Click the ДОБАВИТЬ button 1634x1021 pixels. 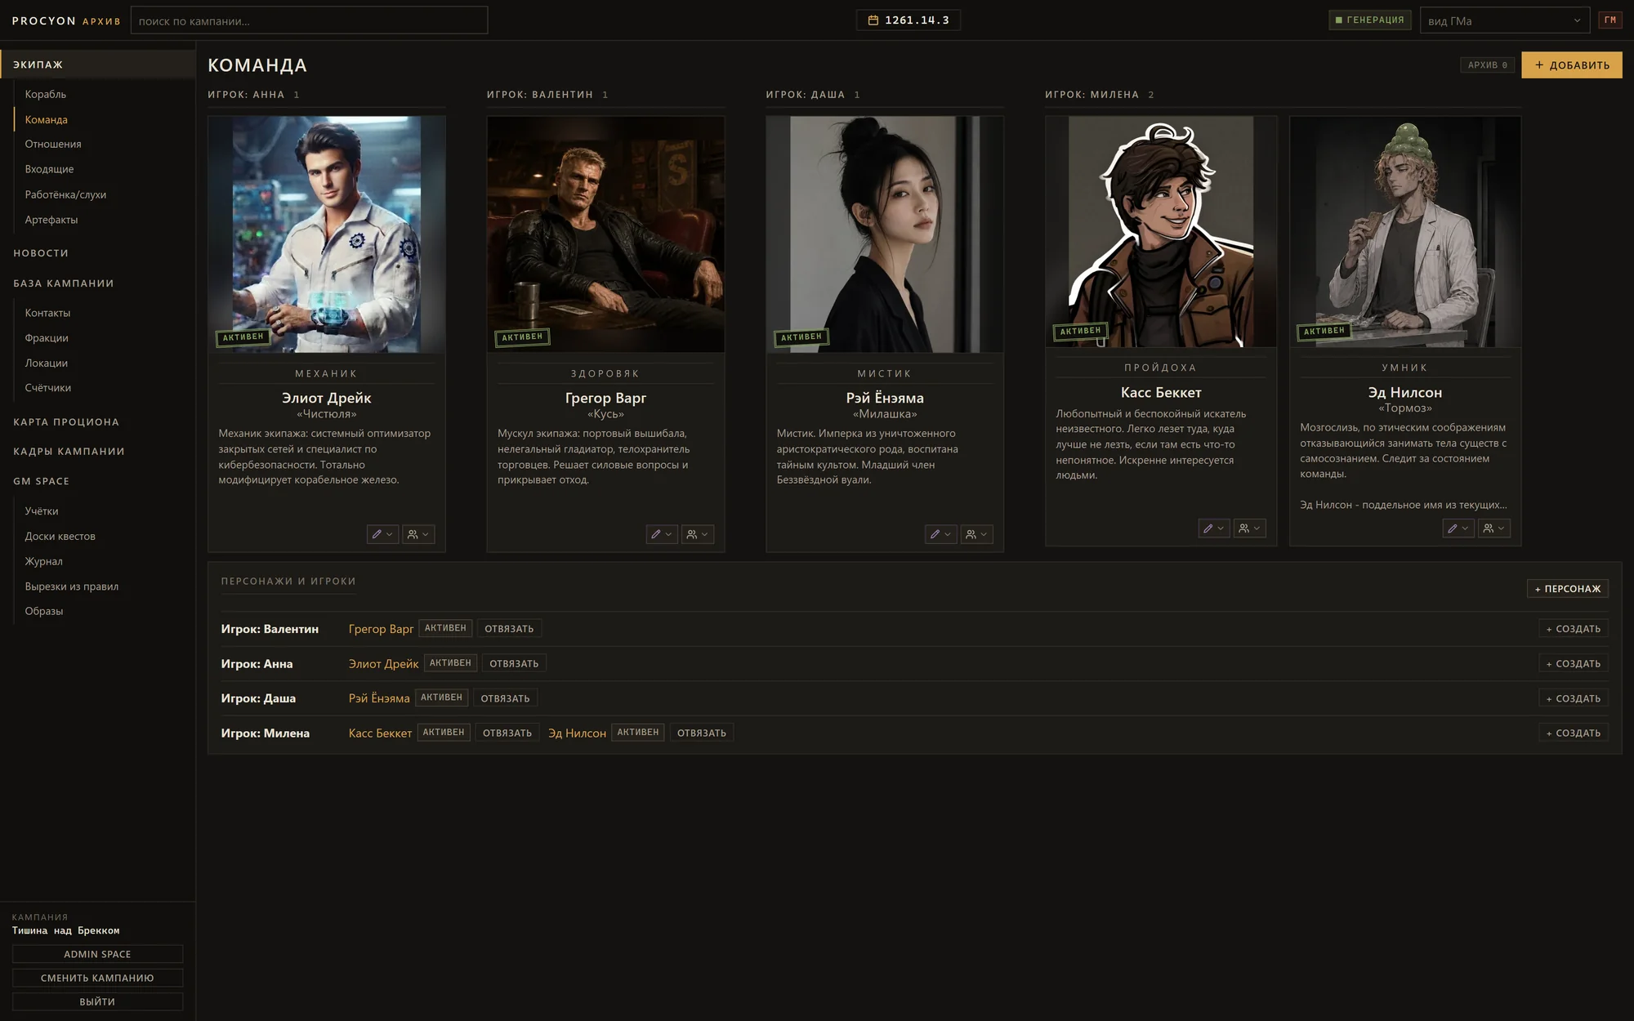pos(1571,65)
